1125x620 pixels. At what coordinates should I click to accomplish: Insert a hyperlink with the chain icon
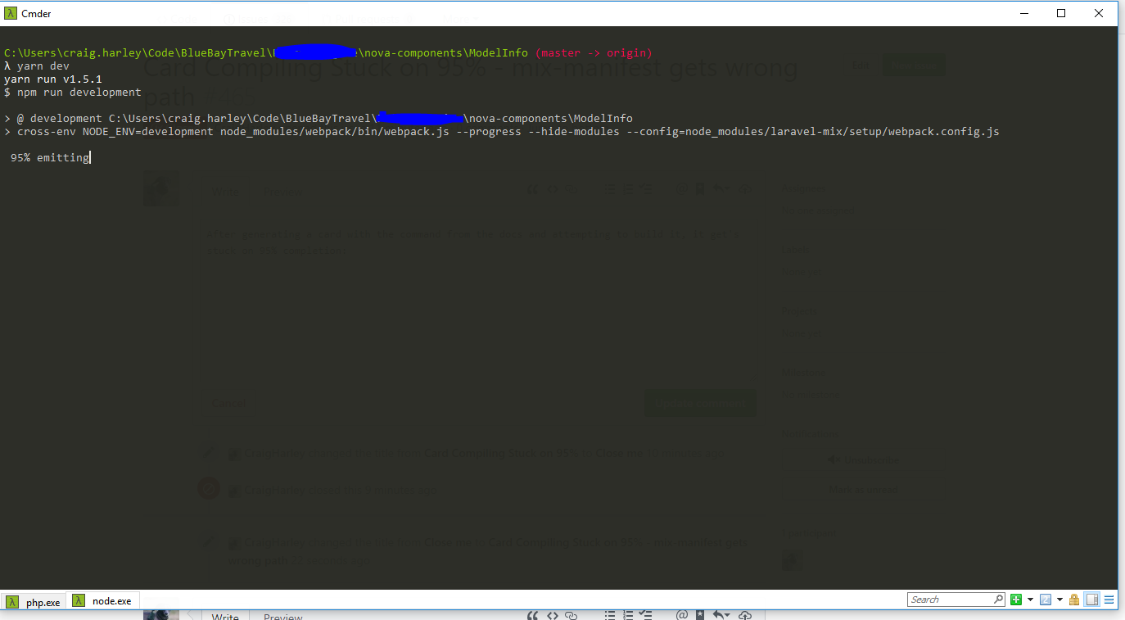click(x=572, y=614)
